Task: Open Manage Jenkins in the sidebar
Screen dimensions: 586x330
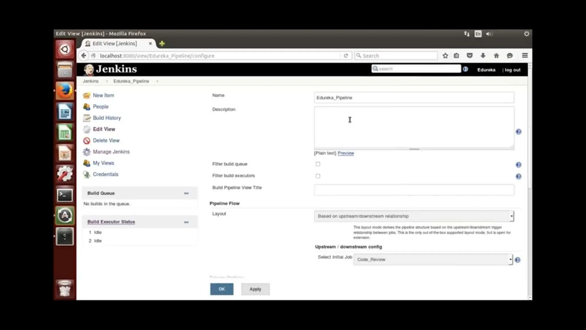Action: pyautogui.click(x=111, y=152)
